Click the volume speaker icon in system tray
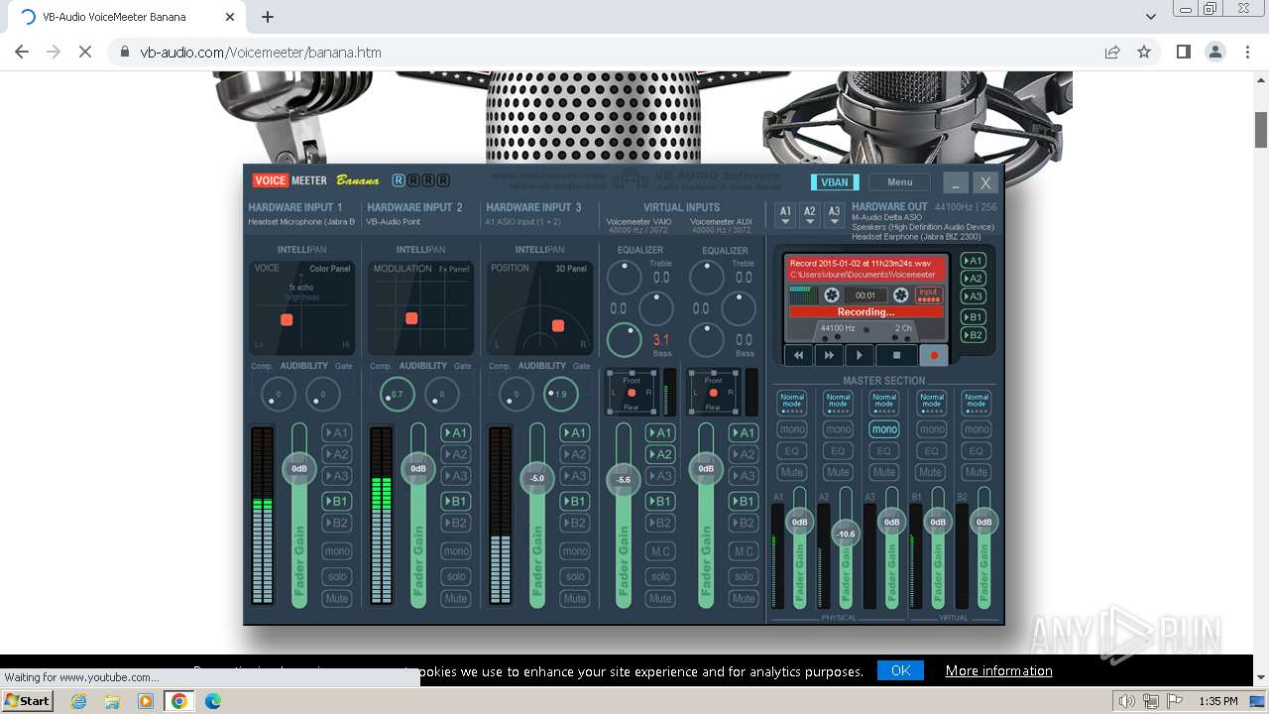 click(x=1126, y=701)
